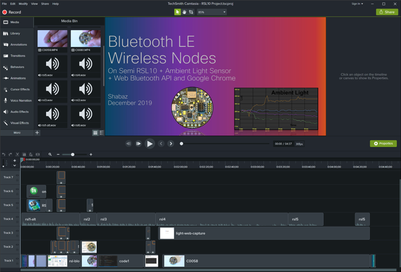Screen dimensions: 401x272
Task: Open the Transitions tab in sidebar
Action: click(x=17, y=56)
